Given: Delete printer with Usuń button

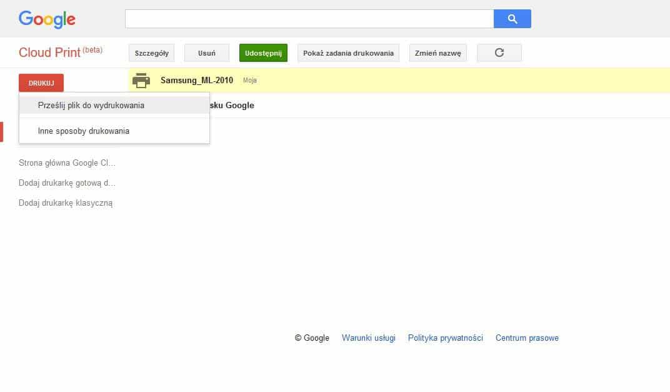Looking at the screenshot, I should pyautogui.click(x=207, y=53).
